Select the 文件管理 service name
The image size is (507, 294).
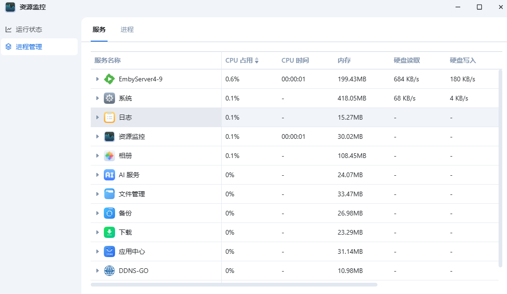[x=132, y=194]
